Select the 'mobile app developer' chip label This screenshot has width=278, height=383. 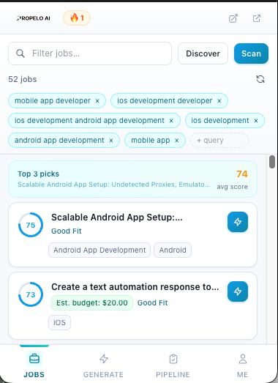coord(53,100)
